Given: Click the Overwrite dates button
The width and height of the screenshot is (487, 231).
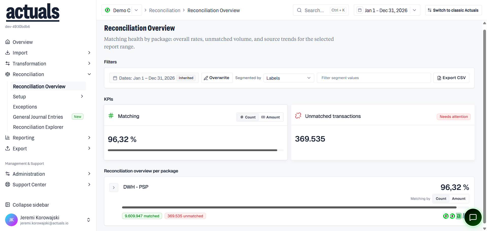Looking at the screenshot, I should 217,78.
